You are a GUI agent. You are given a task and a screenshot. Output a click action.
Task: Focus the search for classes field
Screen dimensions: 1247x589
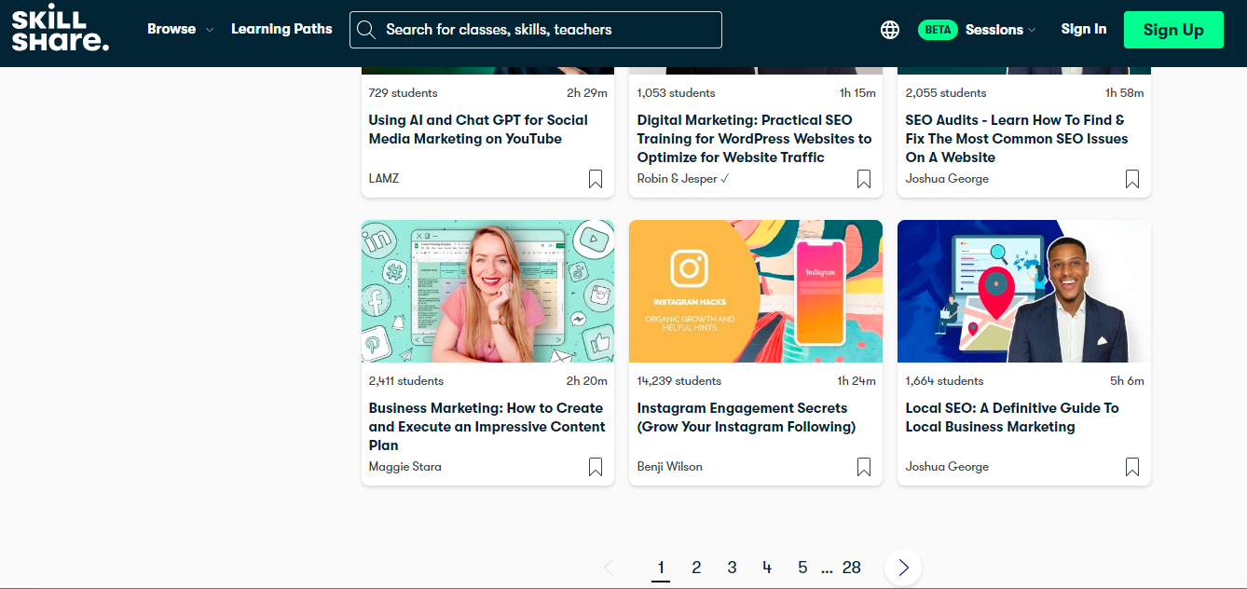(x=536, y=30)
